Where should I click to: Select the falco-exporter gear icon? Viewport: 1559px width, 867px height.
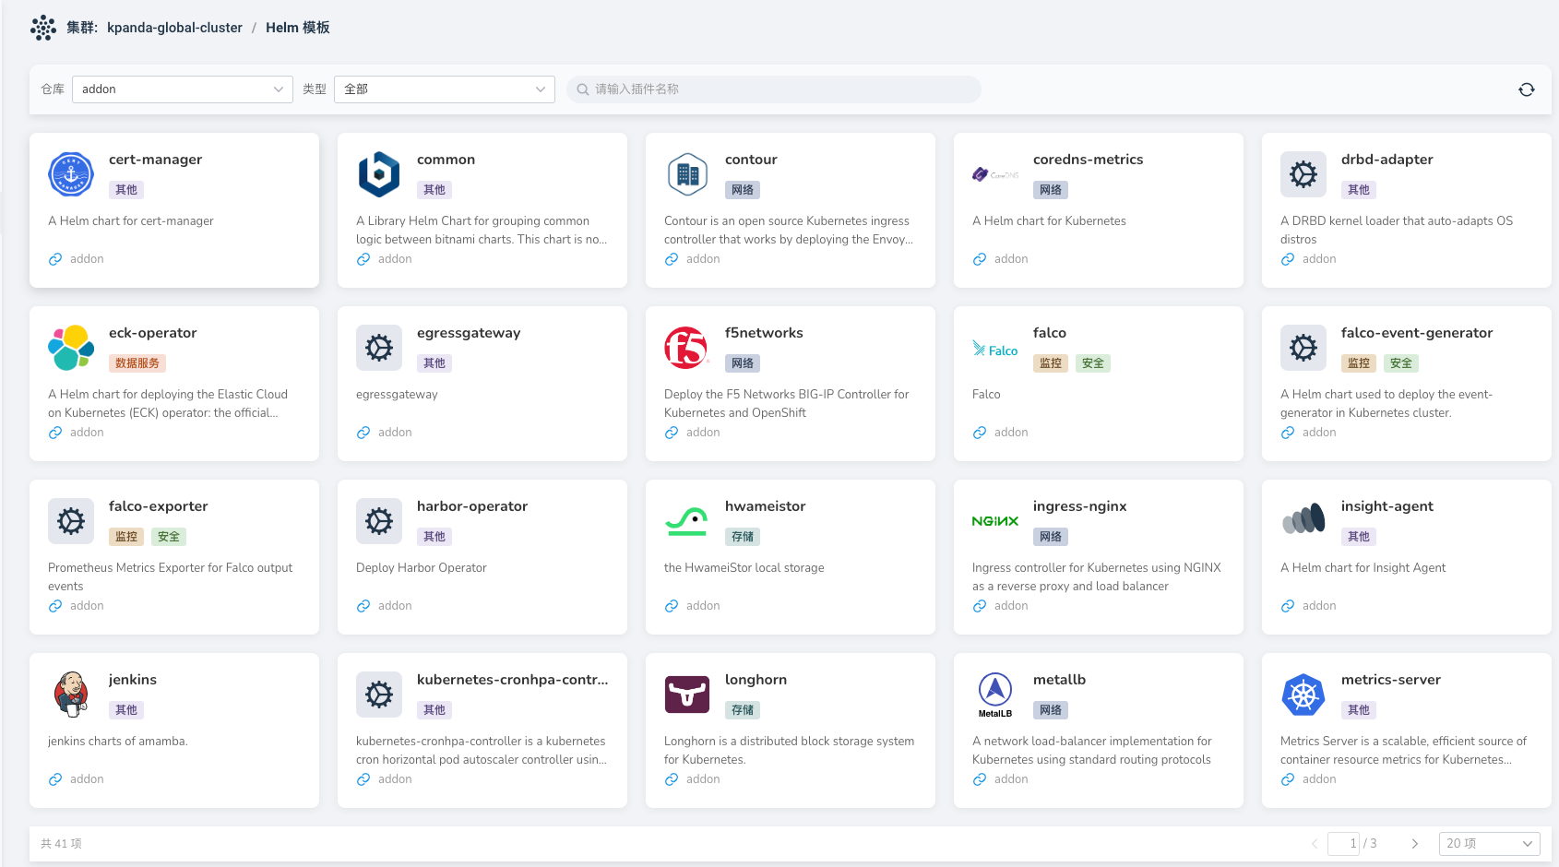[x=71, y=521]
